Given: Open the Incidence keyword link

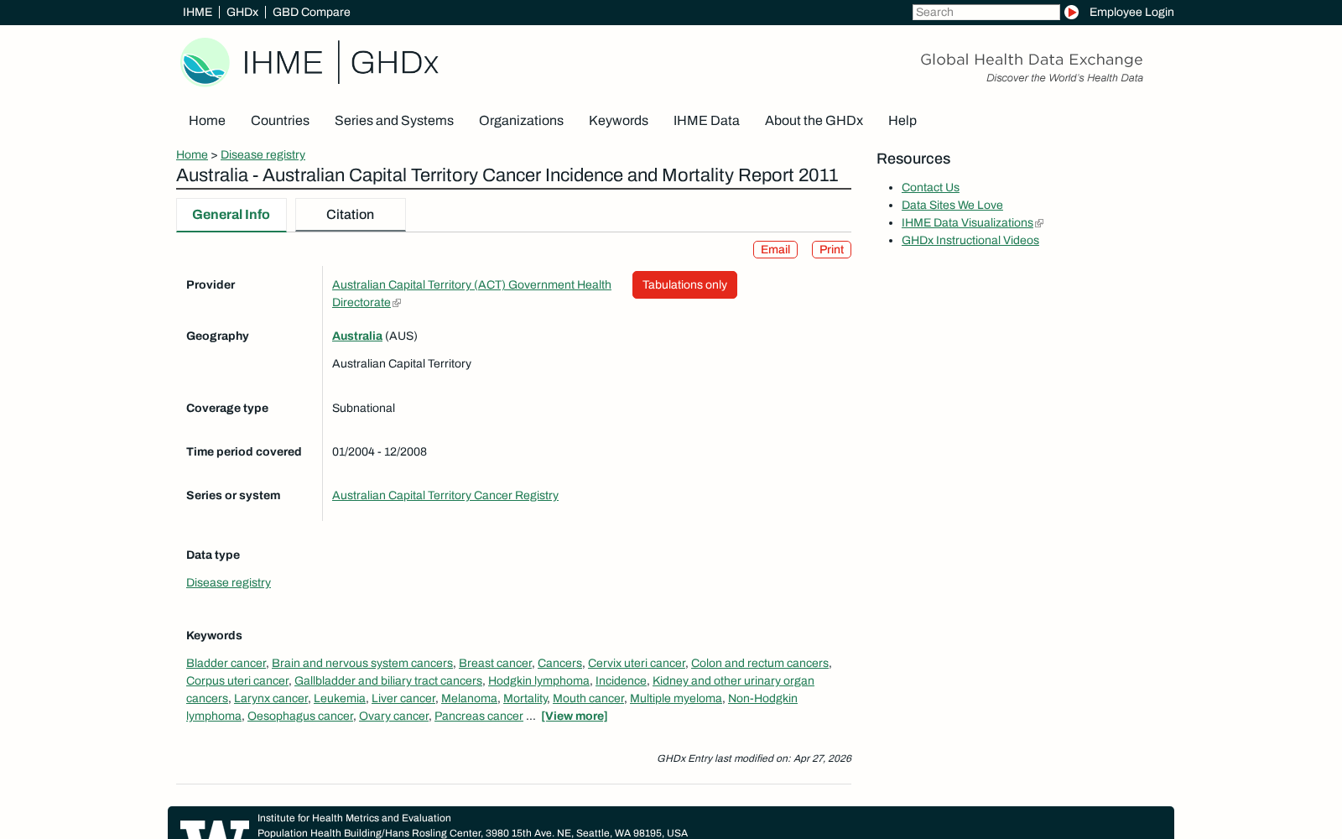Looking at the screenshot, I should (x=621, y=680).
